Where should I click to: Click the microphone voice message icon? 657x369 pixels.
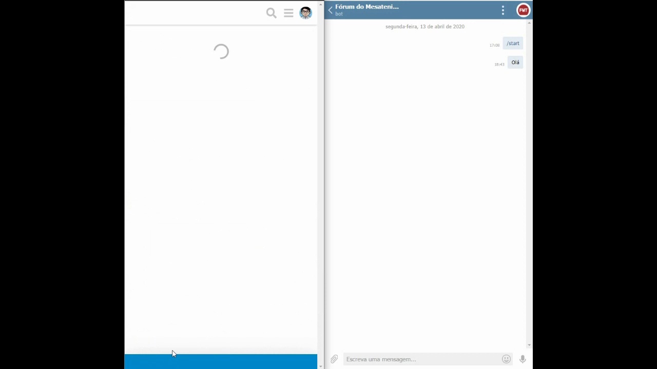(x=523, y=359)
